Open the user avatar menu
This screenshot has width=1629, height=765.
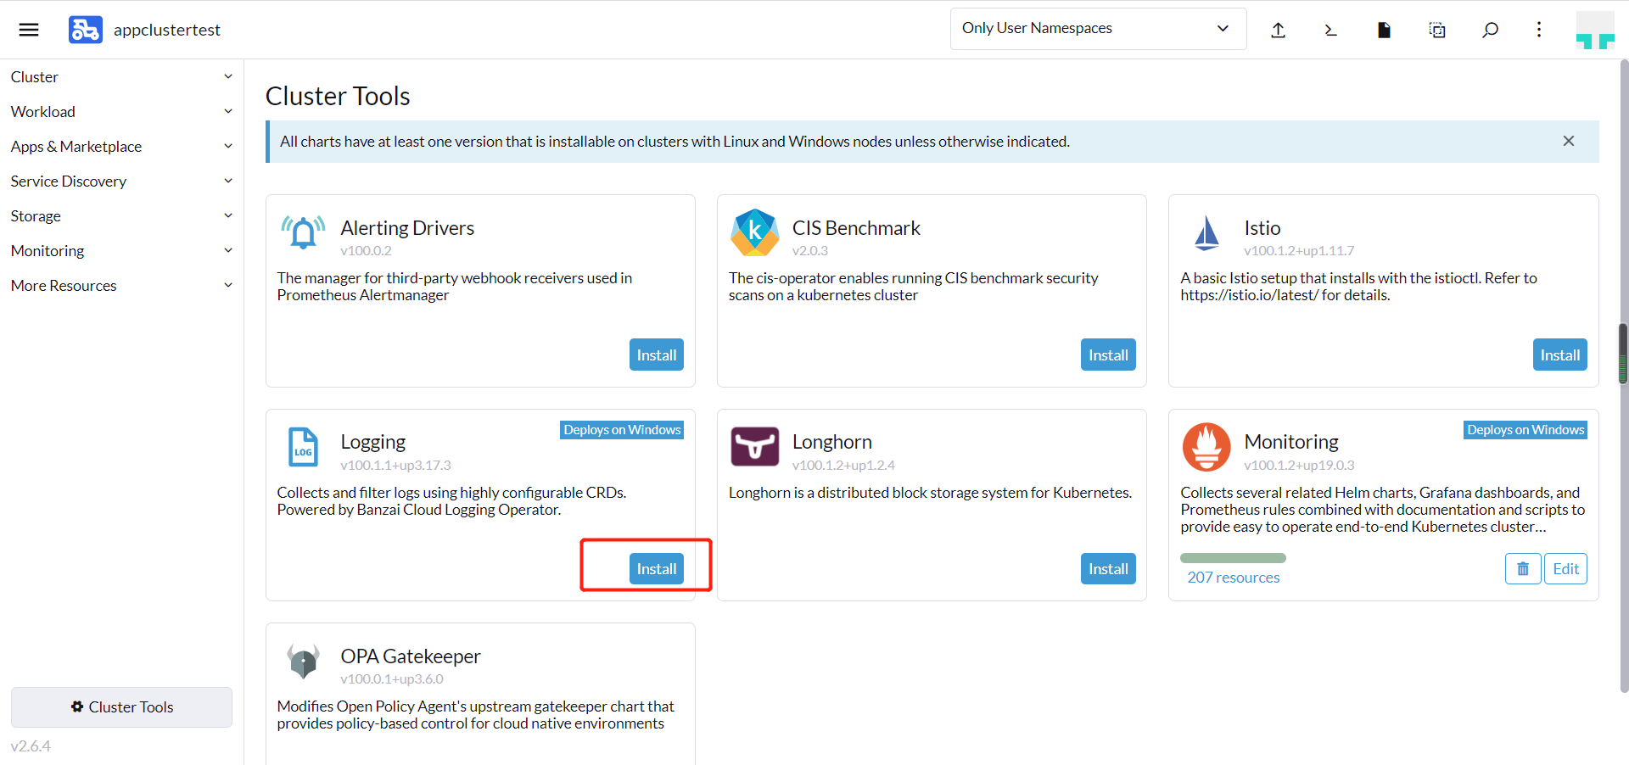1595,30
